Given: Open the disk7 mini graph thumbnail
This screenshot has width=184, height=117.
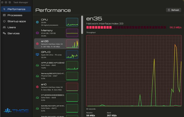Looking at the screenshot, I should point(72,76).
